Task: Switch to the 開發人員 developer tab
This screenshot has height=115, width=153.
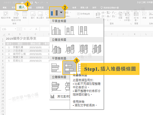Action: tap(84, 7)
